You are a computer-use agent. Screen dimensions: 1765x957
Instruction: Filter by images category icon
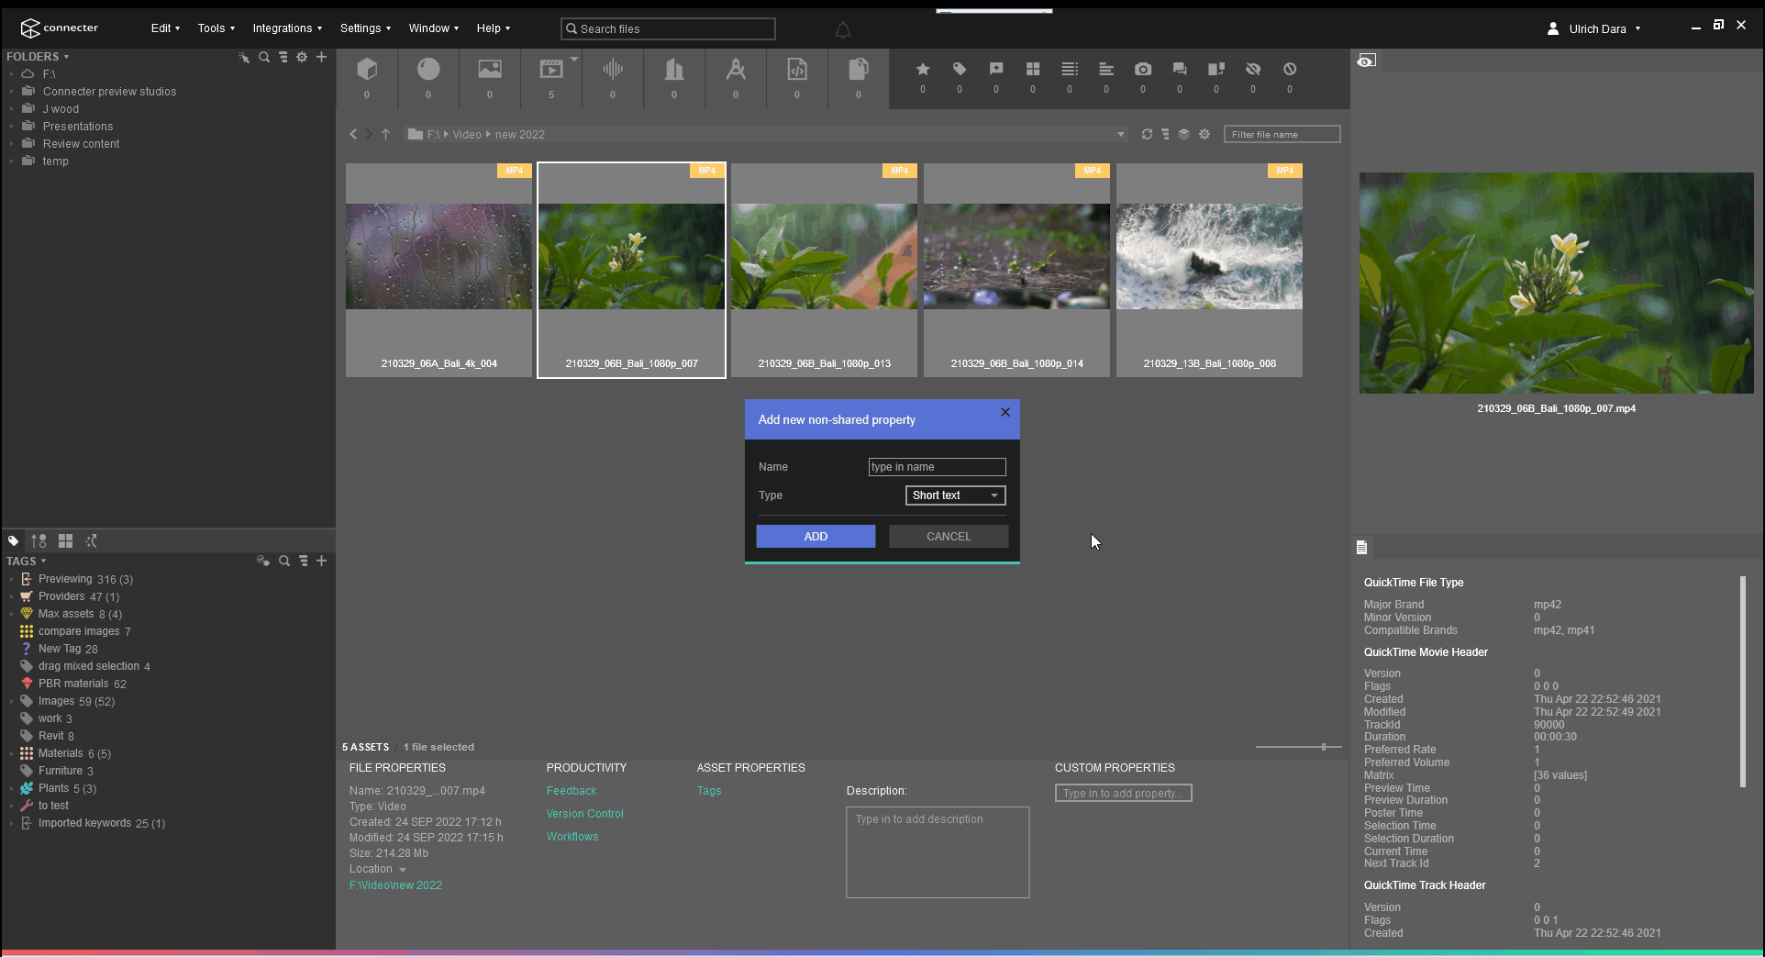click(x=490, y=70)
